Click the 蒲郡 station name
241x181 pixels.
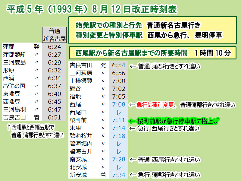tap(9, 47)
